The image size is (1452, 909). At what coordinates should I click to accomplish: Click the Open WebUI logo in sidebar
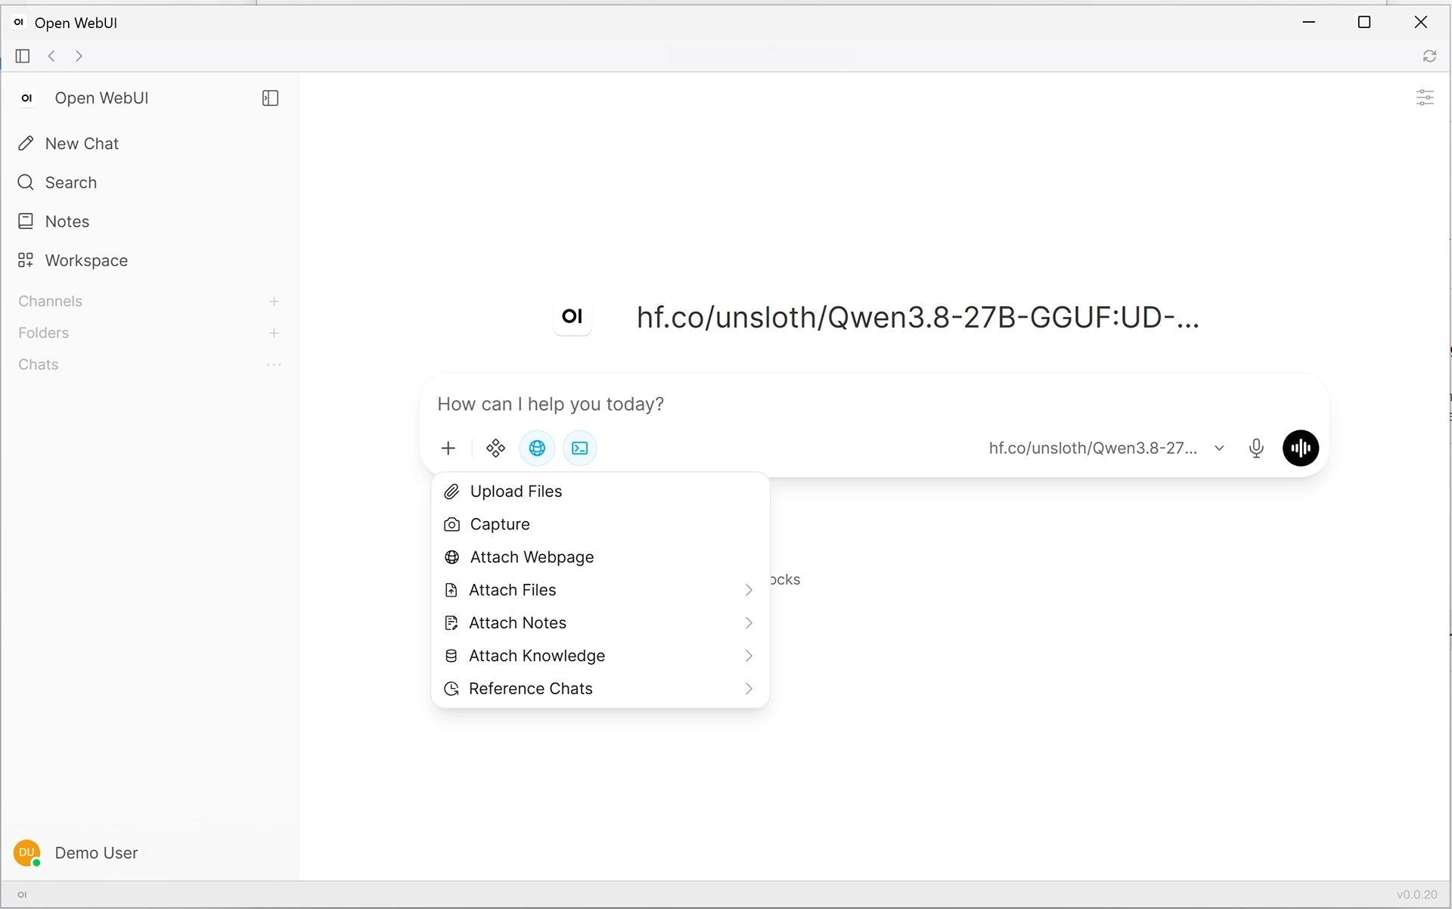[27, 98]
